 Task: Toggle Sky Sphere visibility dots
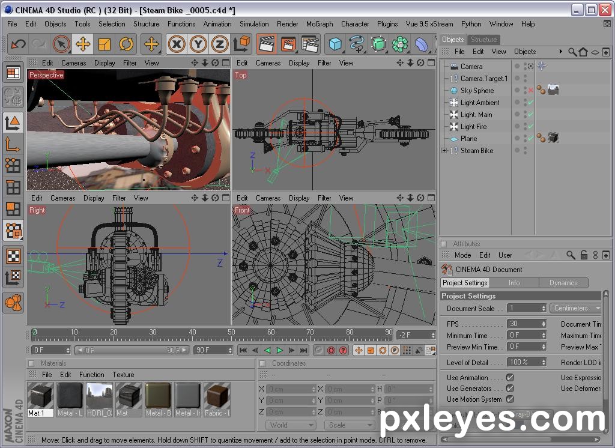pyautogui.click(x=525, y=91)
